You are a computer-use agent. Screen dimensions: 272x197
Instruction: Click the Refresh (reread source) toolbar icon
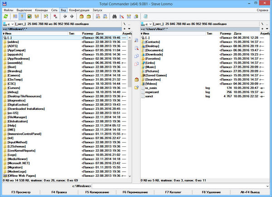pyautogui.click(x=5, y=16)
